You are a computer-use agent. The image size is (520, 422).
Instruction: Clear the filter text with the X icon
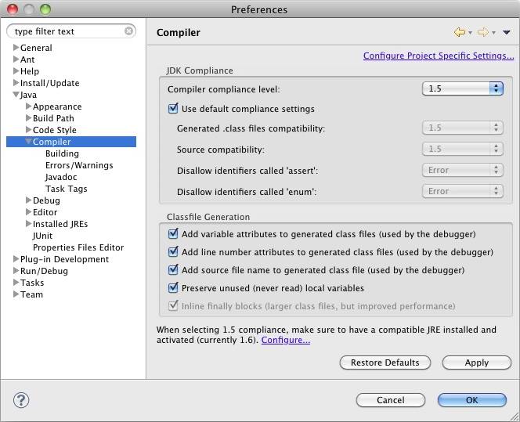(128, 32)
